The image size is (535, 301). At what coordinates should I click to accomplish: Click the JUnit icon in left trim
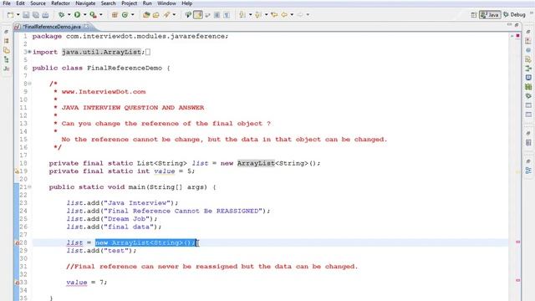point(7,69)
